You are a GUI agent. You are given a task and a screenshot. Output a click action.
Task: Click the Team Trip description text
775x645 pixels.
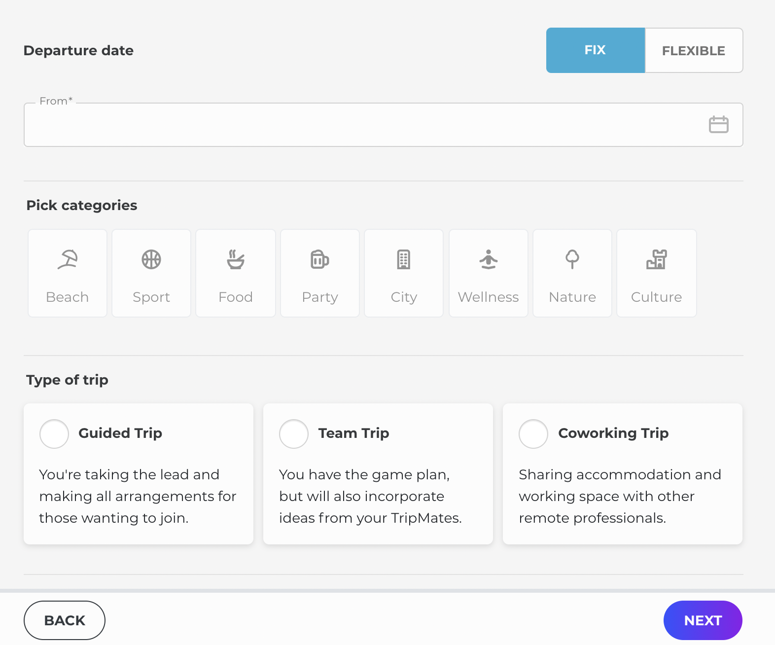click(x=370, y=496)
